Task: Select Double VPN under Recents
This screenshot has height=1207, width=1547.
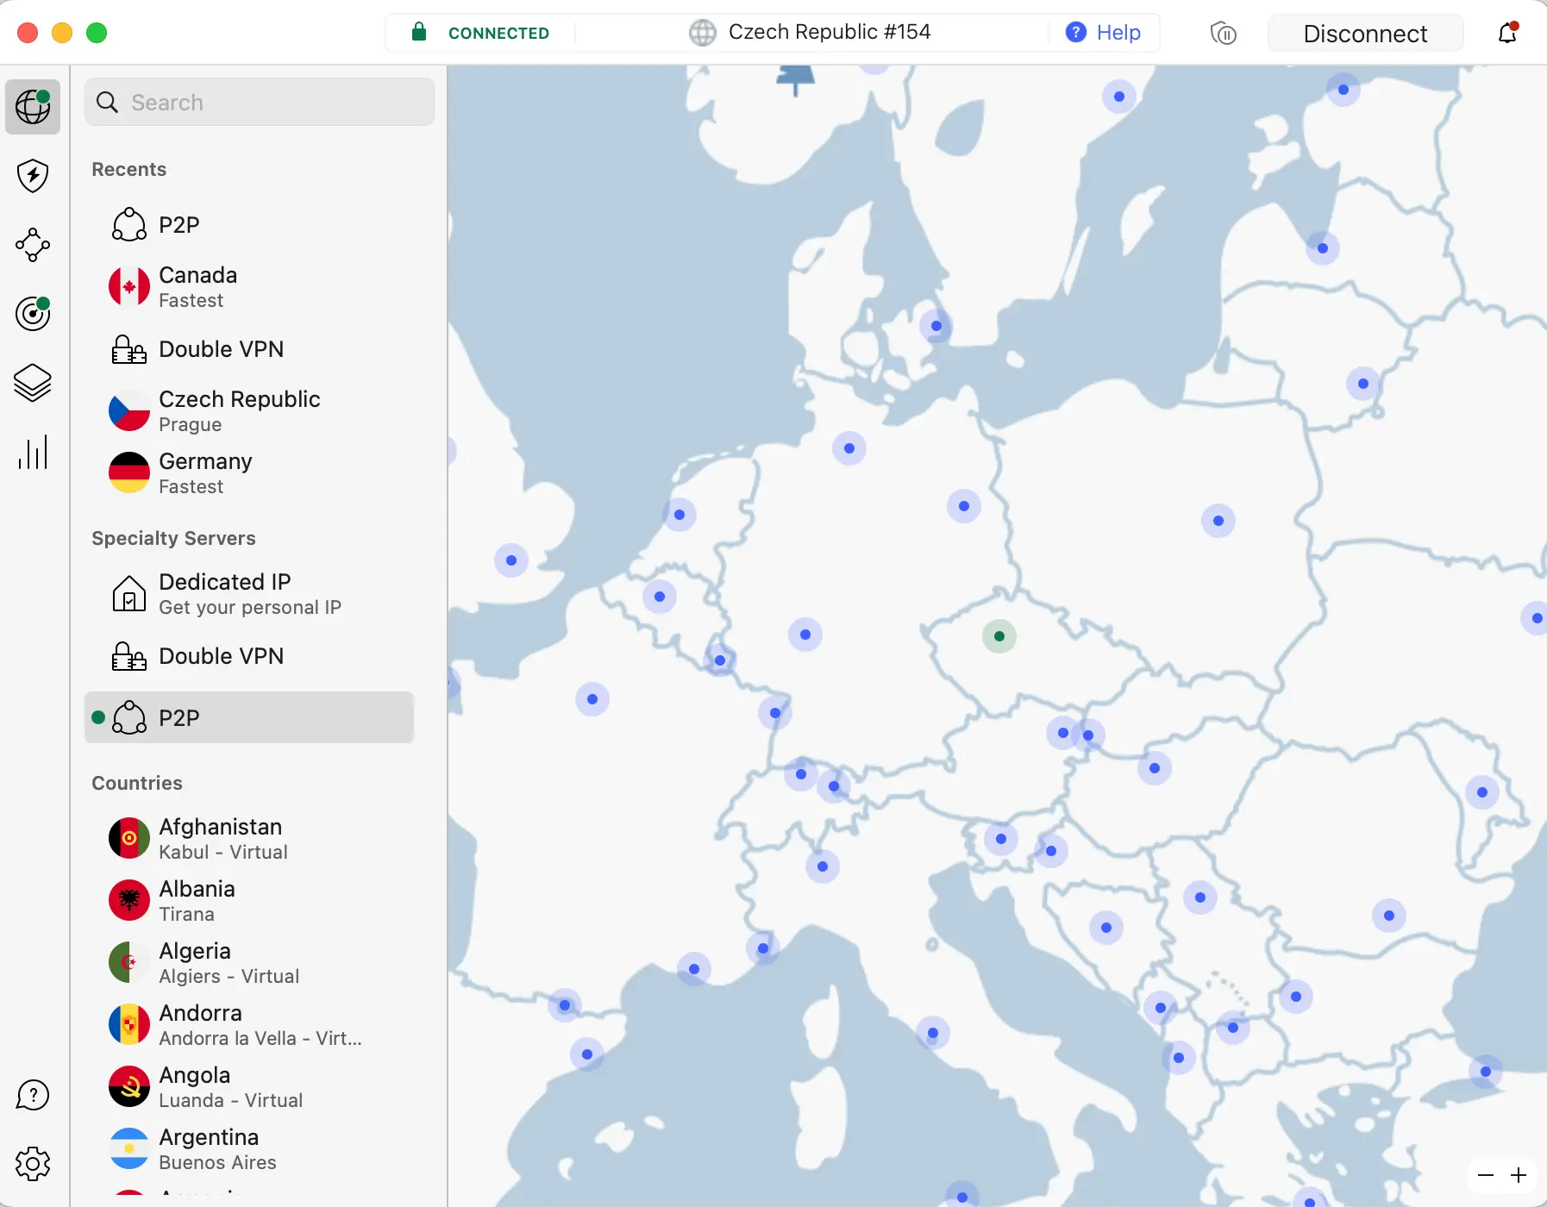Action: coord(249,349)
